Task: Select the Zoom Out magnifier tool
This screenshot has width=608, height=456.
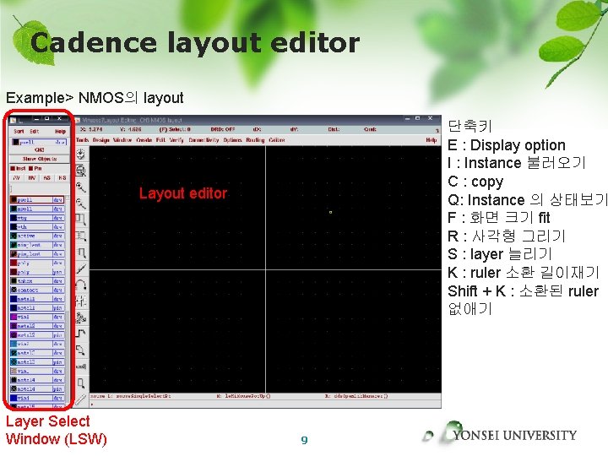Action: click(81, 204)
